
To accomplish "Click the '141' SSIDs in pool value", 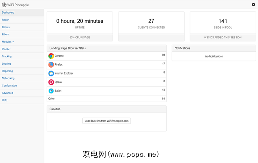I will pyautogui.click(x=223, y=21).
